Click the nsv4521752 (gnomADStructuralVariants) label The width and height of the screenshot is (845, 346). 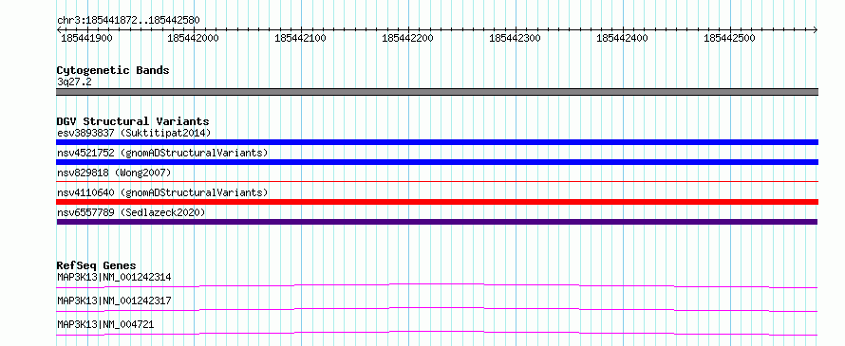tap(162, 153)
